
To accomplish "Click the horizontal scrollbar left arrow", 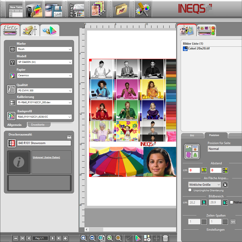I will (87, 229).
